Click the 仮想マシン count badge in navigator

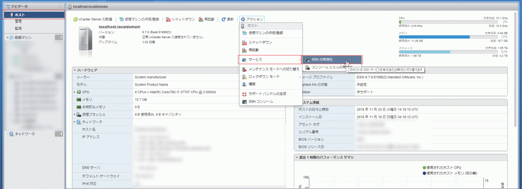pos(59,38)
